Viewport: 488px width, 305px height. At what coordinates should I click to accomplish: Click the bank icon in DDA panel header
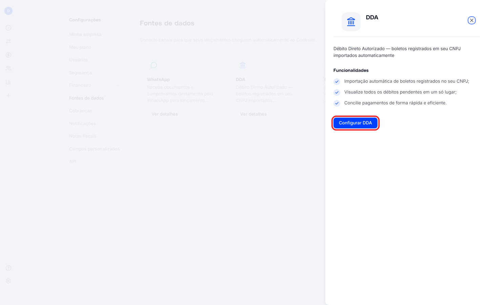click(351, 22)
